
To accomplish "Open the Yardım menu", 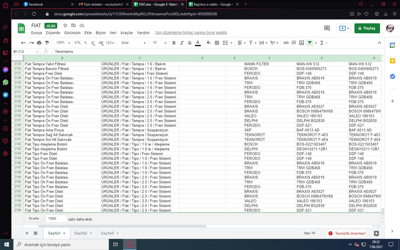I will point(143,33).
